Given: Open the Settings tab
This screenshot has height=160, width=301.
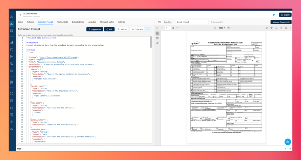Looking at the screenshot, I should 121,22.
